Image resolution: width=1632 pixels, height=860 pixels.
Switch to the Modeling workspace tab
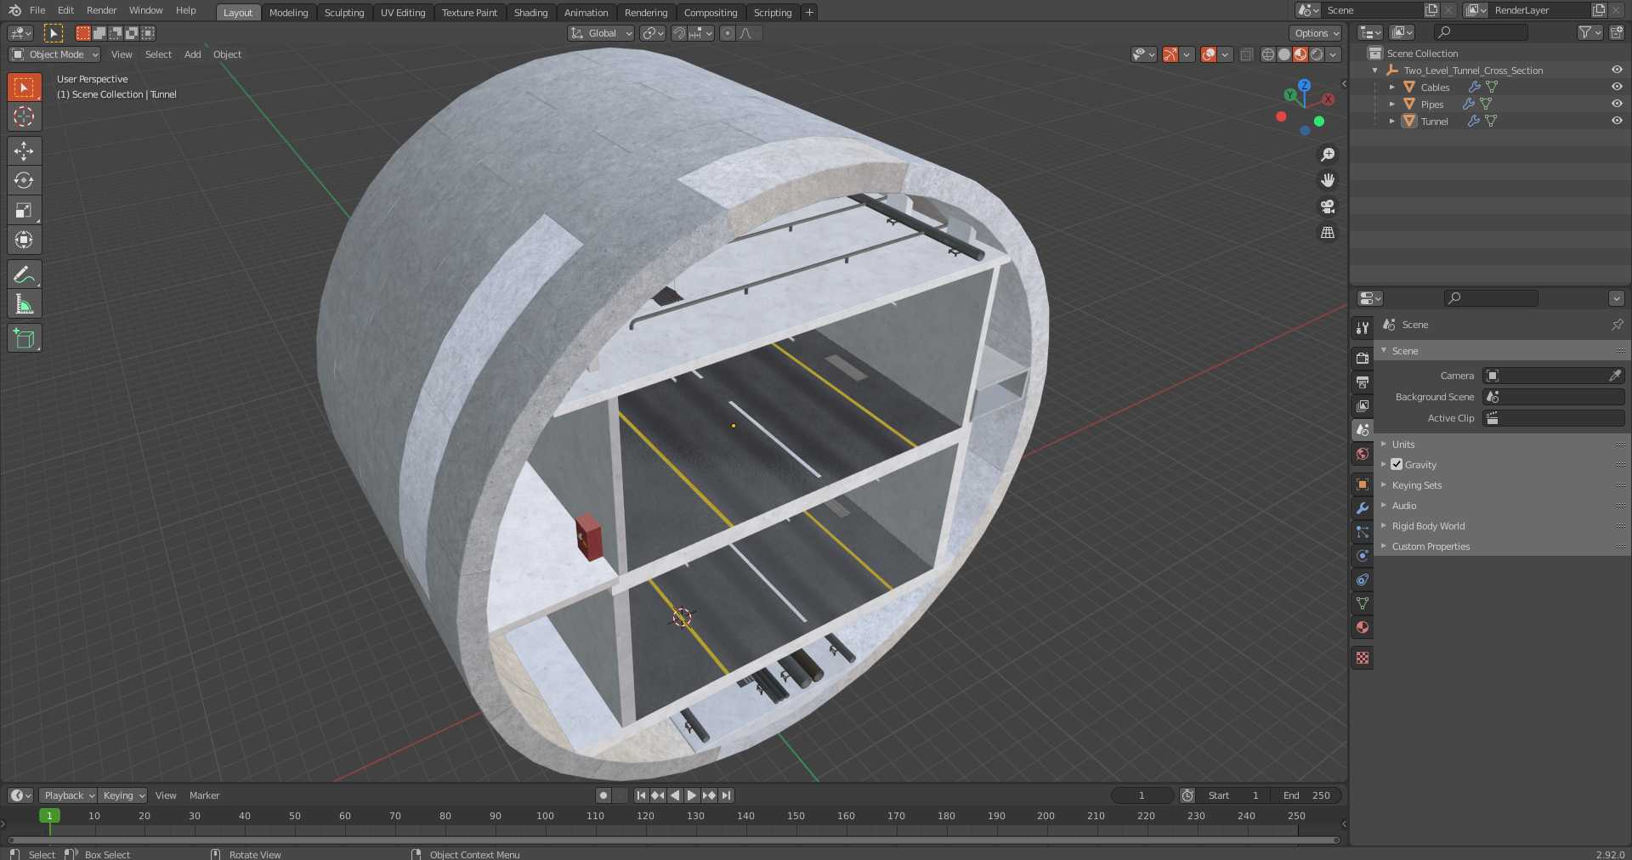tap(288, 13)
